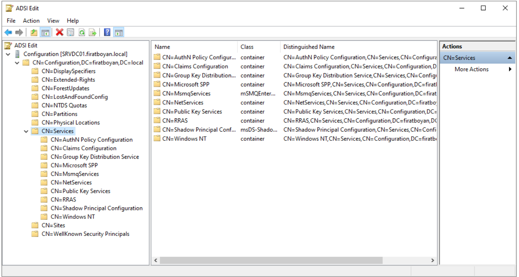Select CN=WellKnown Security Principals tree node

pyautogui.click(x=85, y=234)
